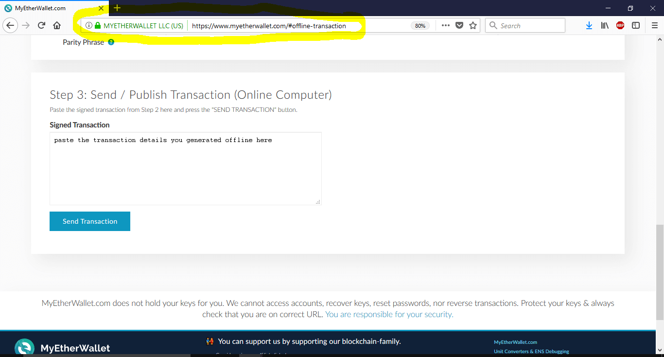Open the Parity Phrase help question mark
The width and height of the screenshot is (664, 357).
(111, 42)
